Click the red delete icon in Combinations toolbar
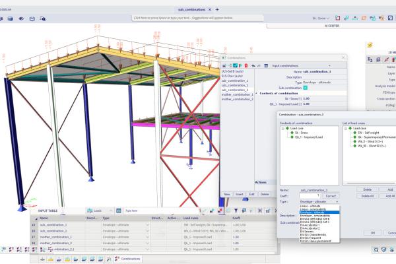The image size is (396, 264). tap(246, 66)
